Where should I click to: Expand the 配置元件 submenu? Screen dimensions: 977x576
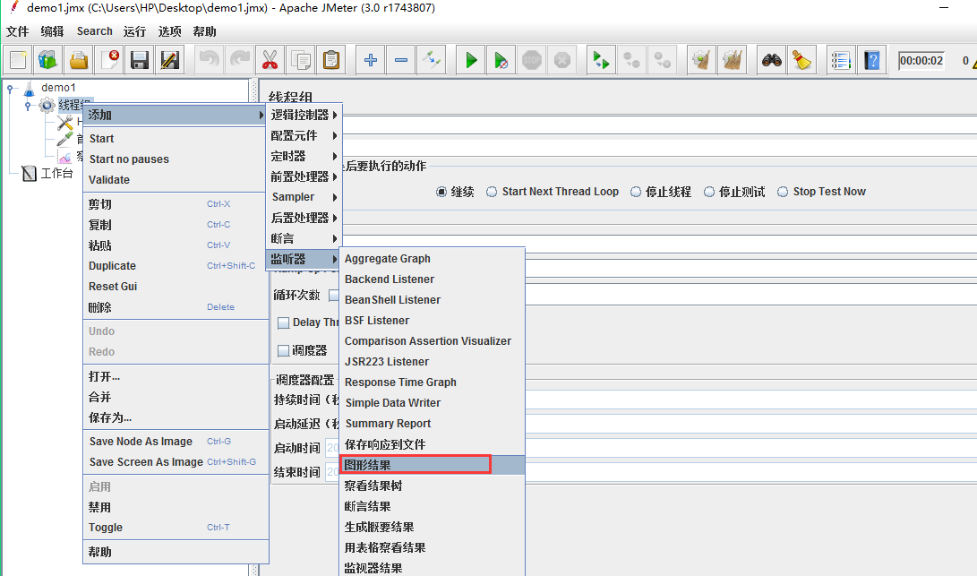click(304, 135)
